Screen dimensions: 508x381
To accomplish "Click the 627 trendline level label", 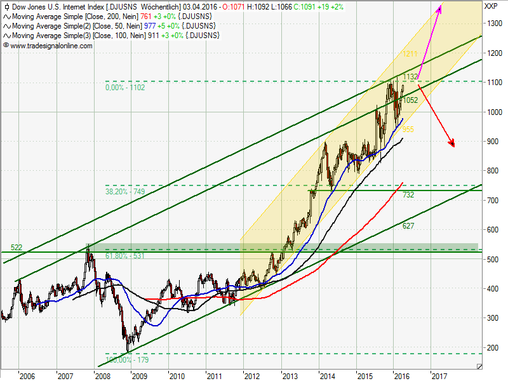I will (408, 226).
